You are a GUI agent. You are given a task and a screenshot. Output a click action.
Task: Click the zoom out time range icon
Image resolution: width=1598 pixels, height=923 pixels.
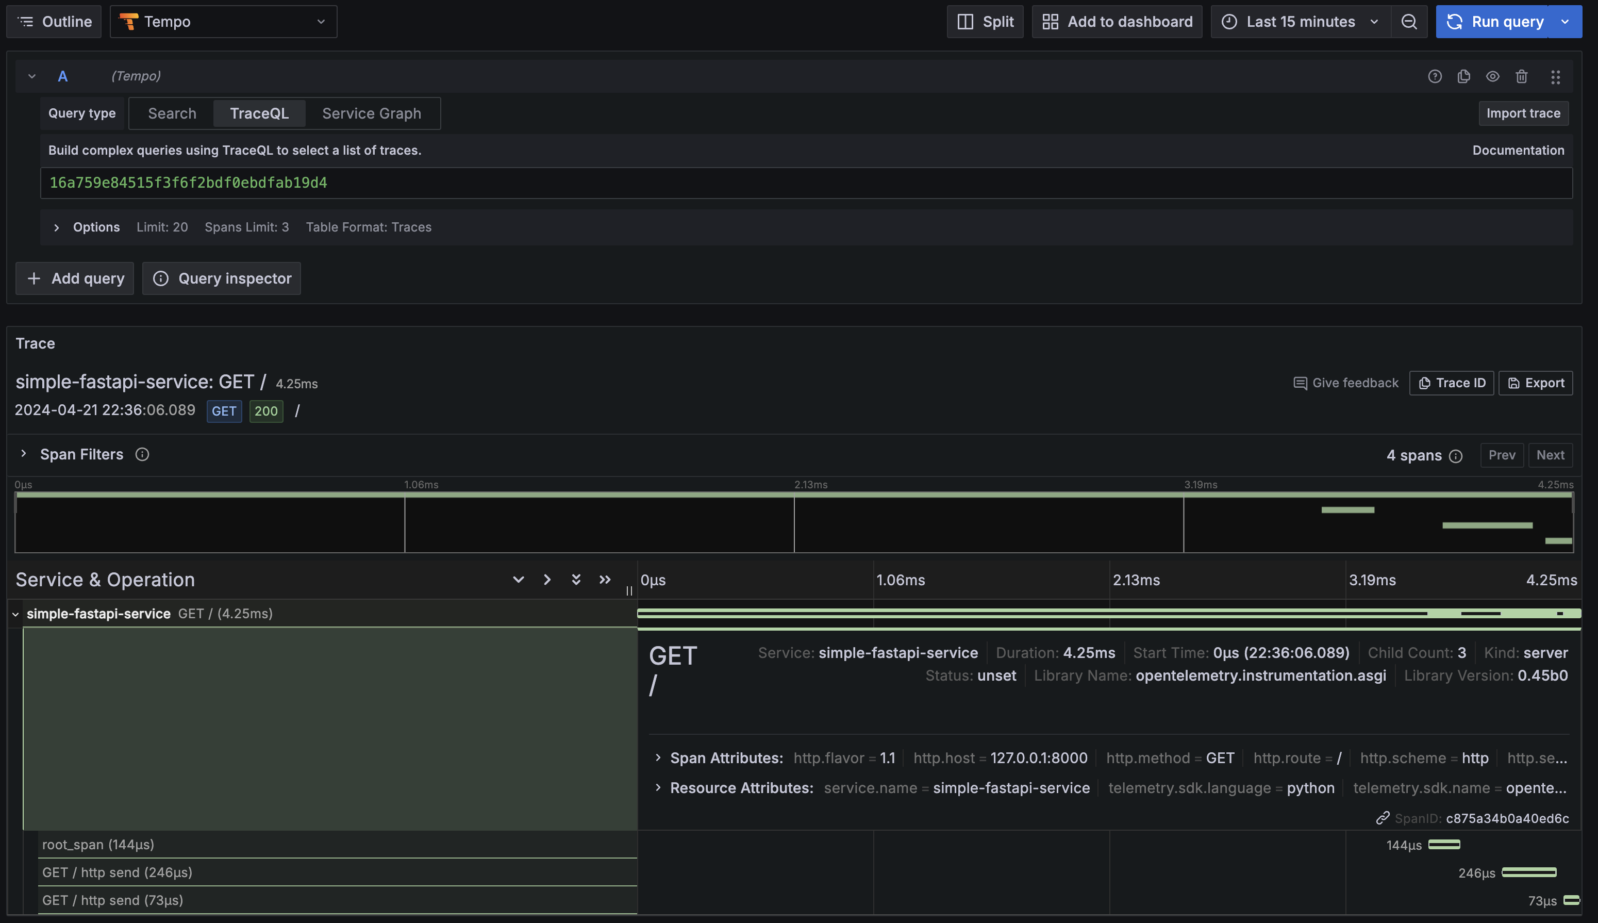coord(1409,22)
